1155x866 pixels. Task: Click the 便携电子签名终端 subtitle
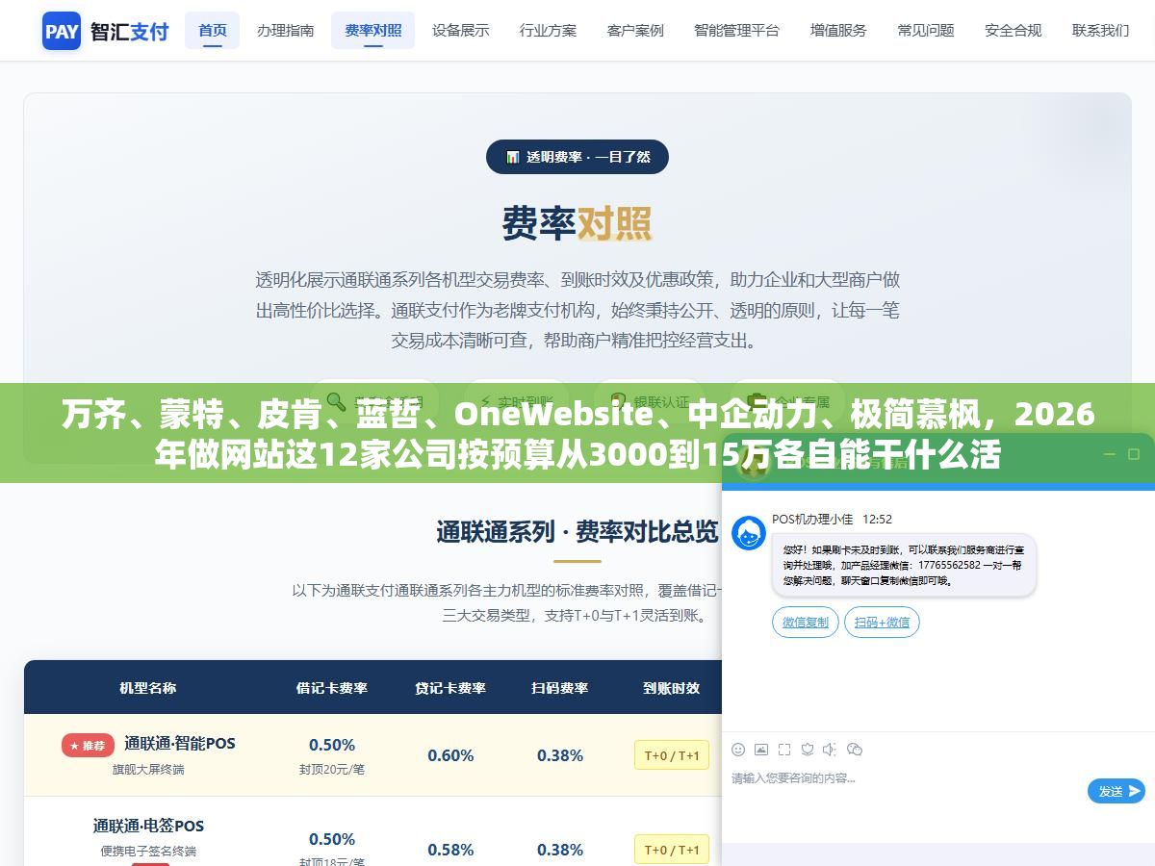[x=148, y=852]
